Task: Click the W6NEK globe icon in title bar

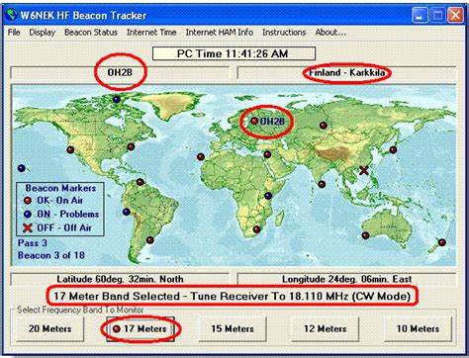Action: tap(12, 15)
